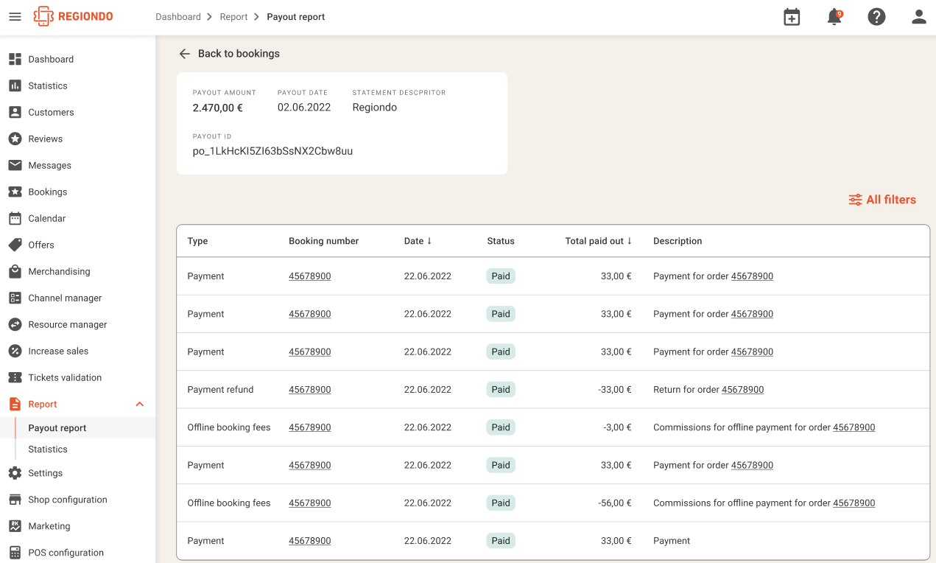936x563 pixels.
Task: Click the Reviews star icon
Action: 15,139
